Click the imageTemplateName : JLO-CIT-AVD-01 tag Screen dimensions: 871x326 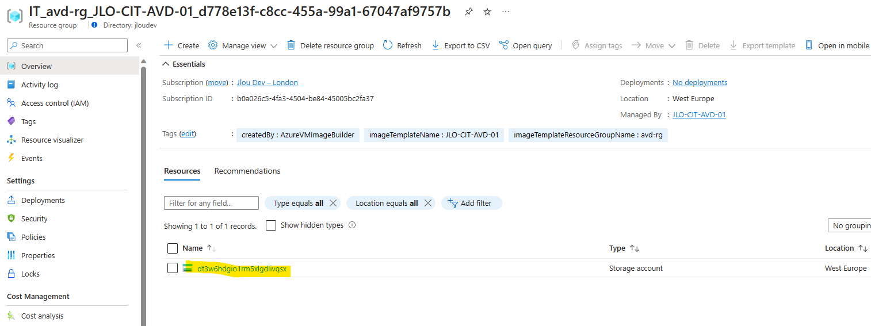(434, 135)
